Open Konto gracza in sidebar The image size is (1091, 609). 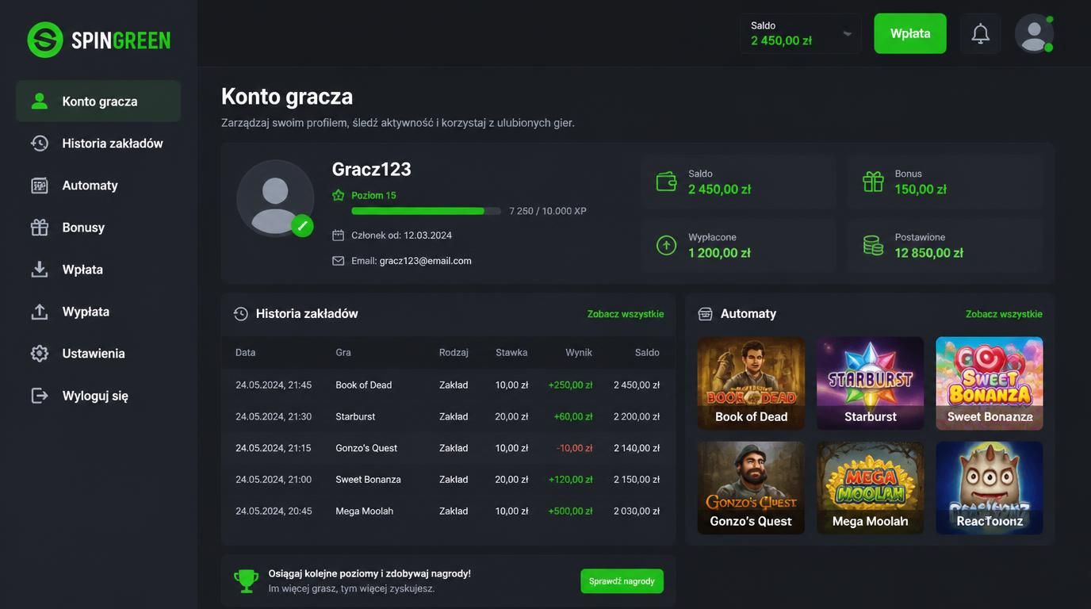point(98,101)
